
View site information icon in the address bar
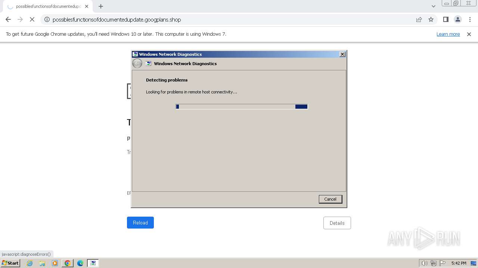pos(47,19)
